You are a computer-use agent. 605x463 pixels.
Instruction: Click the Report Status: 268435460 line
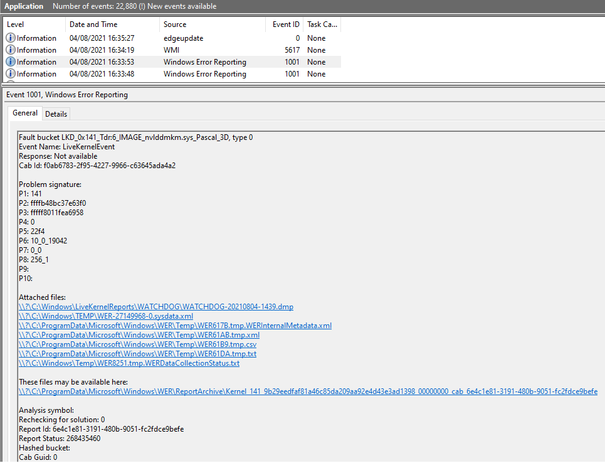(60, 439)
